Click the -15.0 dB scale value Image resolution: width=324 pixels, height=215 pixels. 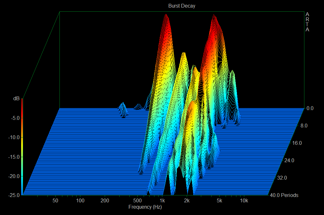[14, 157]
